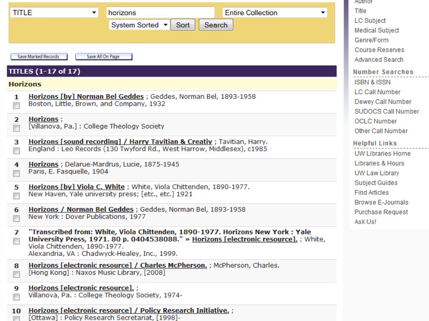
Task: Open UW Law Library link
Action: (x=377, y=173)
